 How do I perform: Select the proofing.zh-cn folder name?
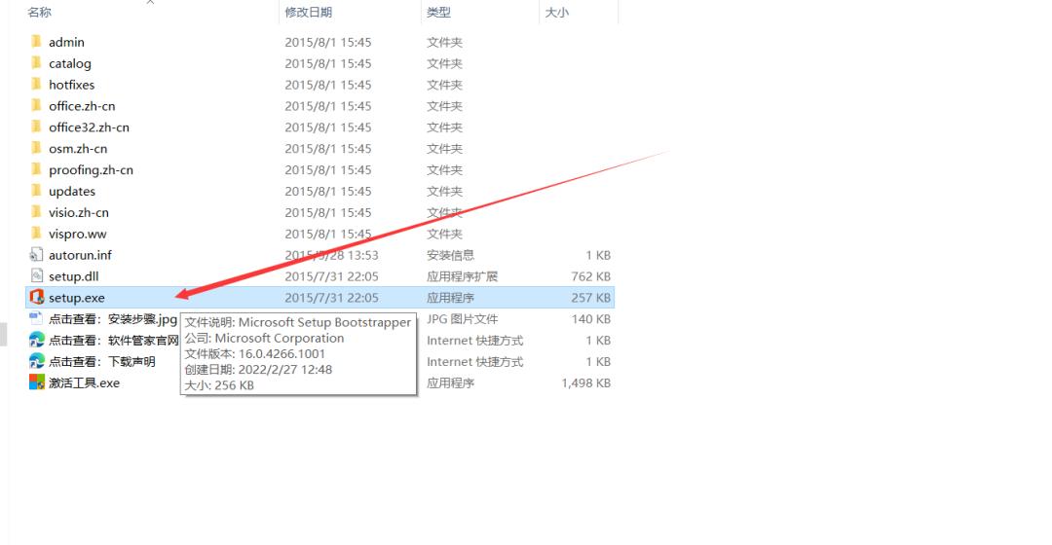(91, 170)
